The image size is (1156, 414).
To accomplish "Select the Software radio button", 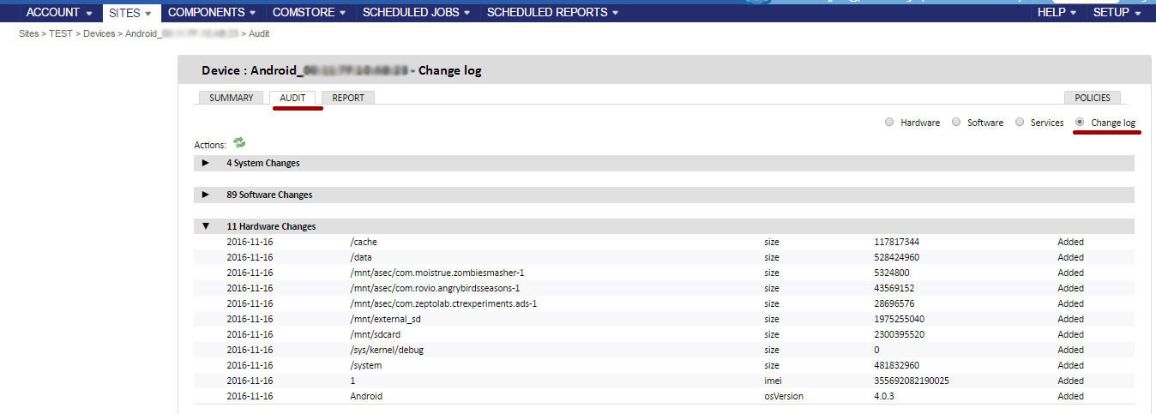I will tap(956, 123).
